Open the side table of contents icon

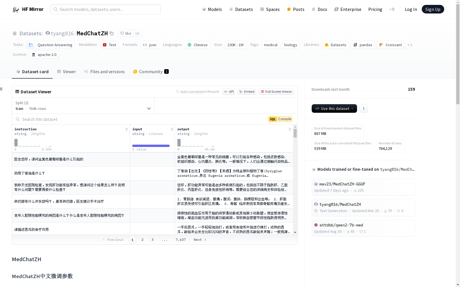coord(1,89)
